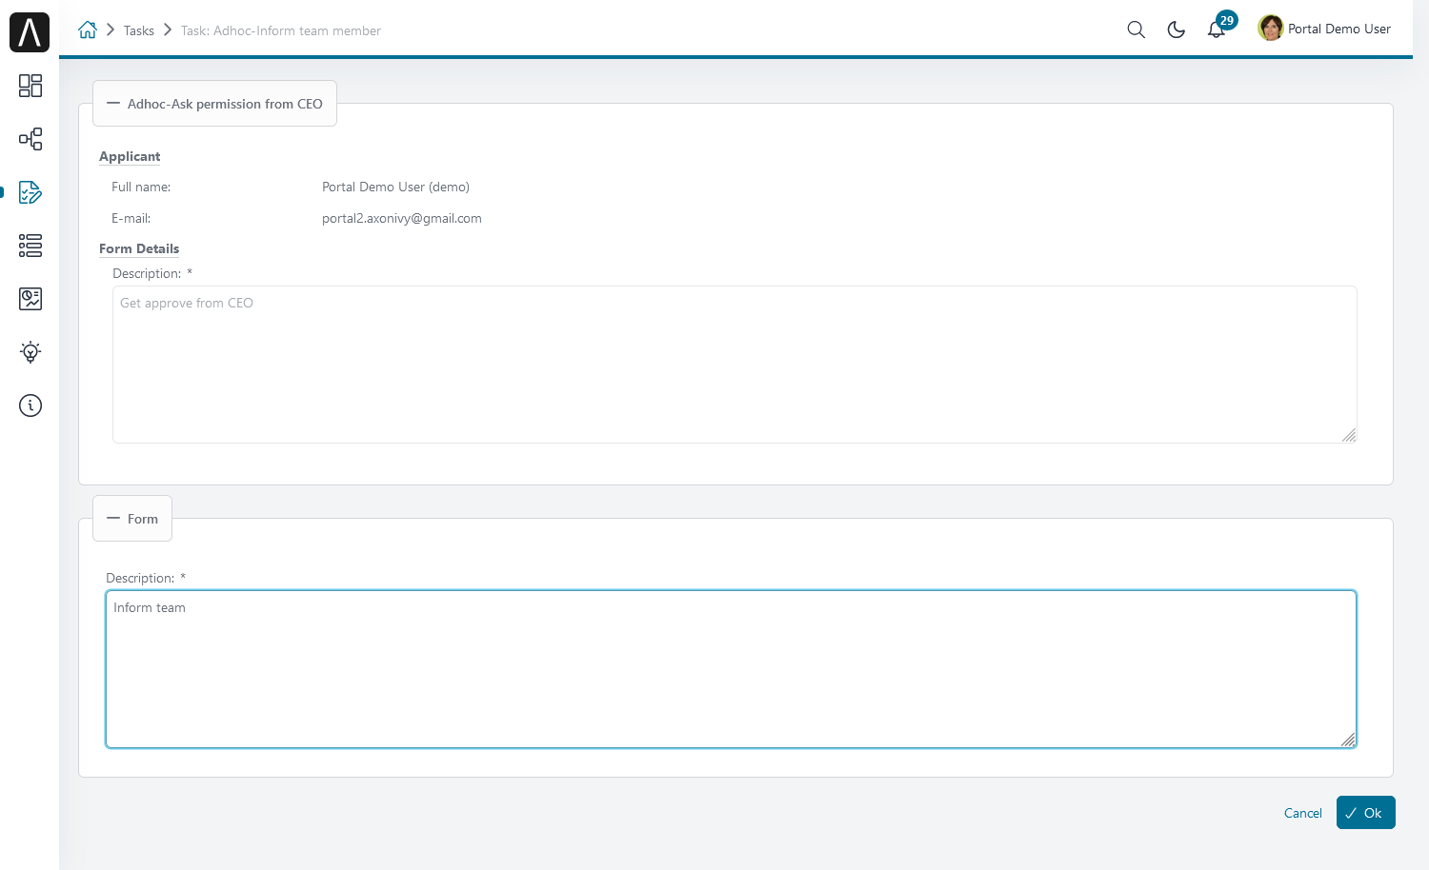Image resolution: width=1429 pixels, height=870 pixels.
Task: Click Portal Demo User (demo) name value
Action: pyautogui.click(x=395, y=187)
